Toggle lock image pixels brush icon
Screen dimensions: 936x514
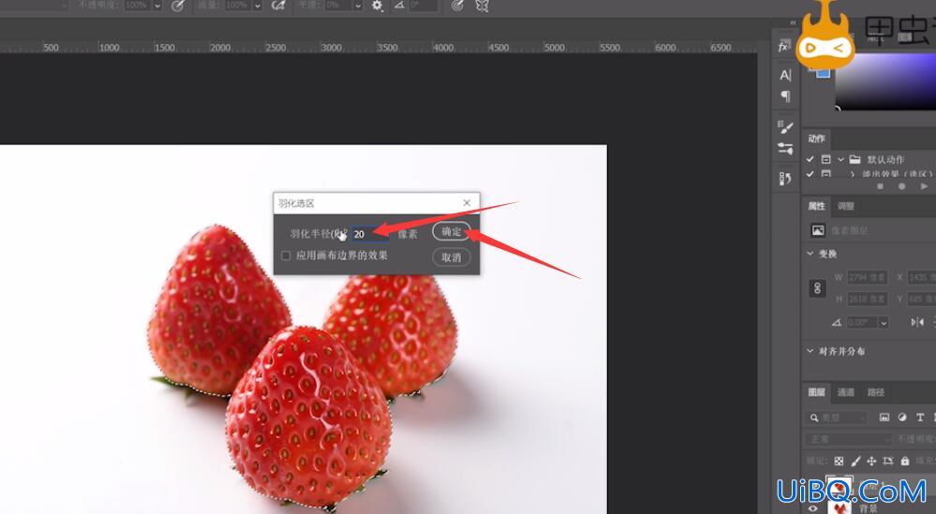[x=855, y=461]
